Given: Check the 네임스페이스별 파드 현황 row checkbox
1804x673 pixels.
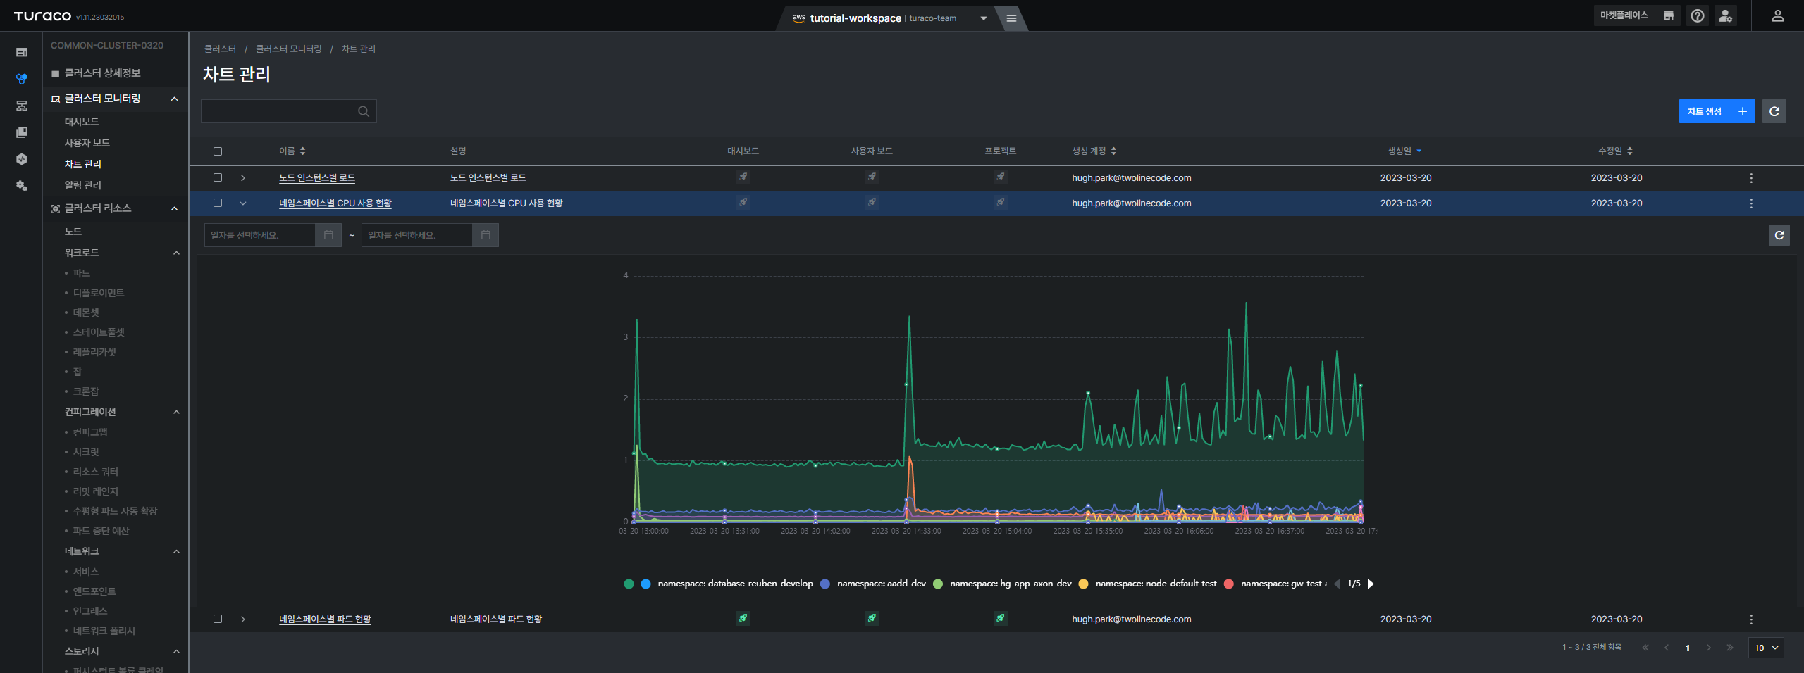Looking at the screenshot, I should tap(218, 619).
